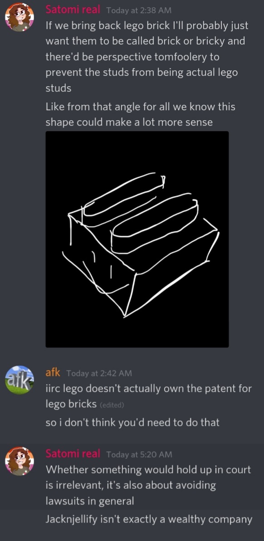Click the Today at 2:38 AM timestamp
Screen dimensions: 264x541
pos(139,10)
